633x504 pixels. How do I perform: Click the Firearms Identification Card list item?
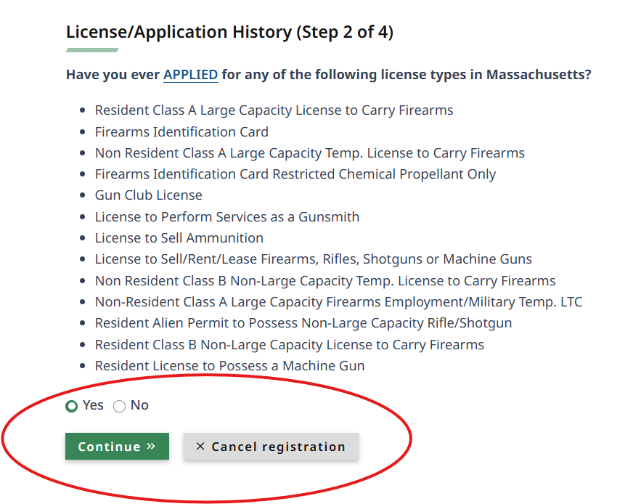pyautogui.click(x=181, y=132)
